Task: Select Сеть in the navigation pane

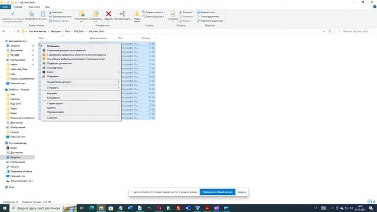Action: tap(11, 187)
